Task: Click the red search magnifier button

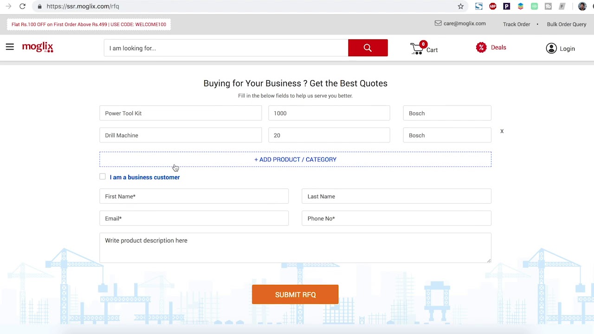Action: point(368,48)
